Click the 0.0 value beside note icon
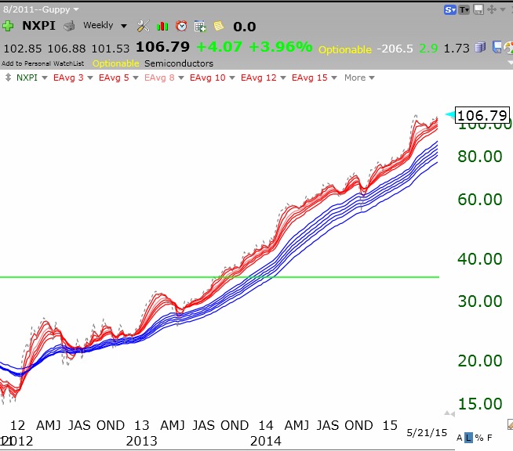Screen dimensions: 513x451 245,27
